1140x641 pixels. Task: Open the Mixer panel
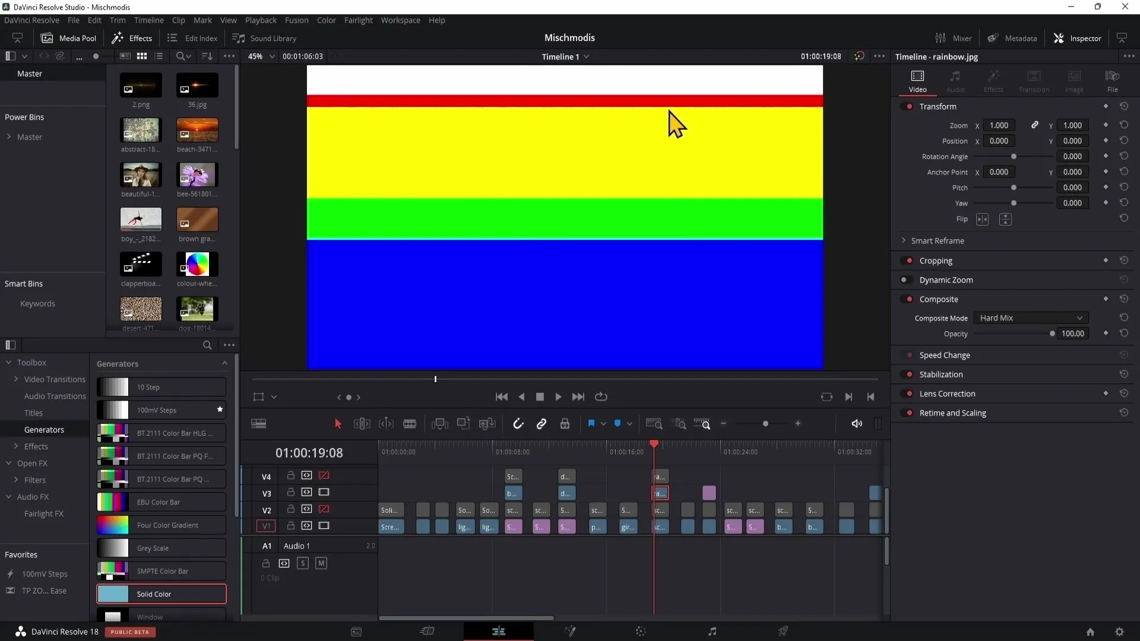coord(954,38)
